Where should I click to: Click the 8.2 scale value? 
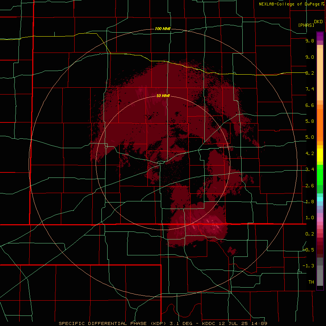(x=310, y=73)
